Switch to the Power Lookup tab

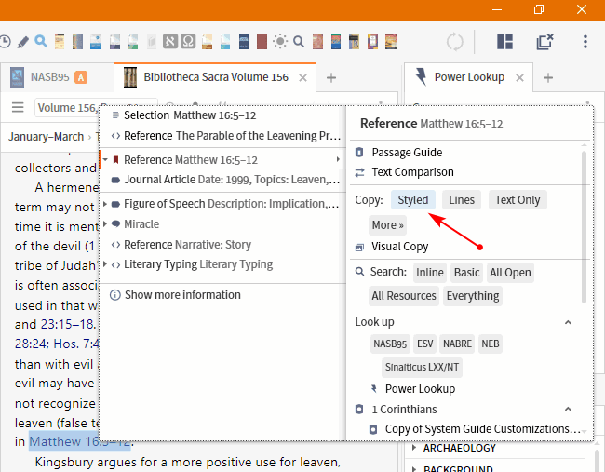[x=469, y=77]
